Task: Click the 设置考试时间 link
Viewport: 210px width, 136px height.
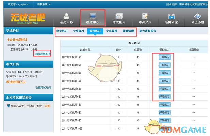Action: pos(43,87)
